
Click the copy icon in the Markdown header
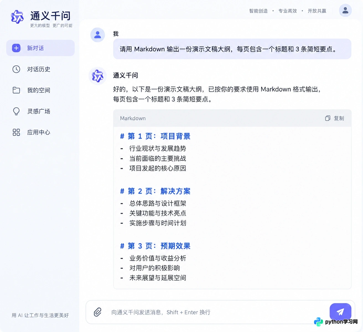tap(328, 118)
